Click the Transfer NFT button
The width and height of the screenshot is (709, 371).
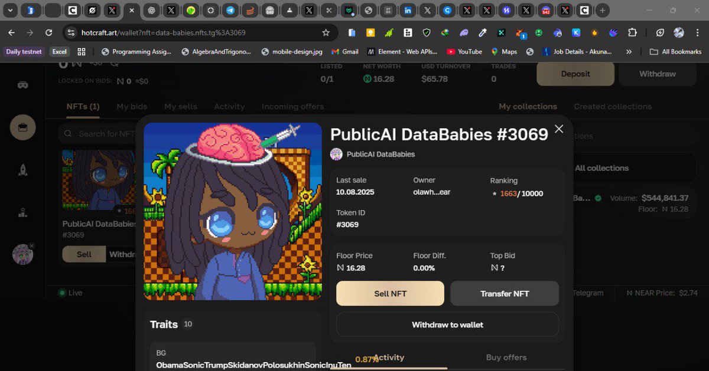[505, 293]
